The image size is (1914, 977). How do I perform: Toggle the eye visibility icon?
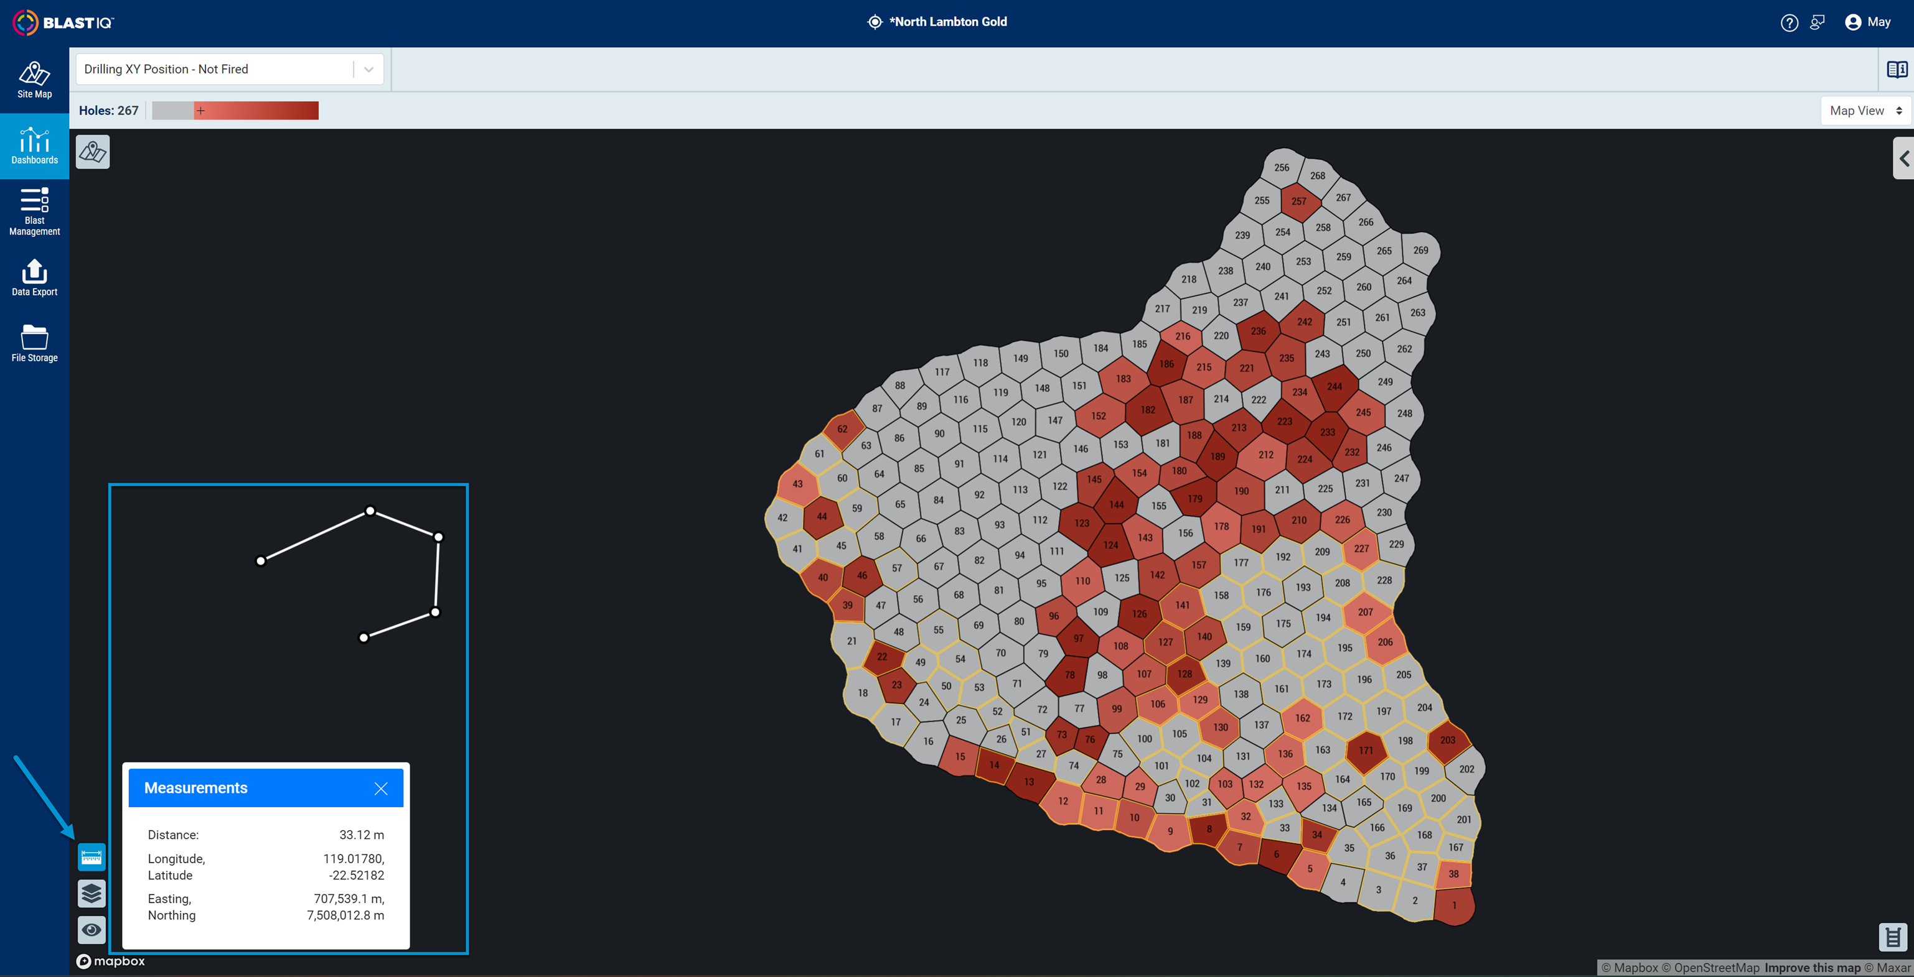tap(92, 930)
